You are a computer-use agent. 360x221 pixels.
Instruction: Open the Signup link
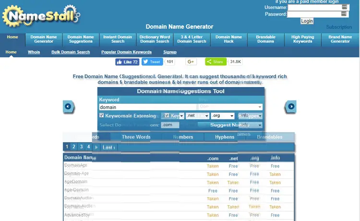tap(170, 52)
